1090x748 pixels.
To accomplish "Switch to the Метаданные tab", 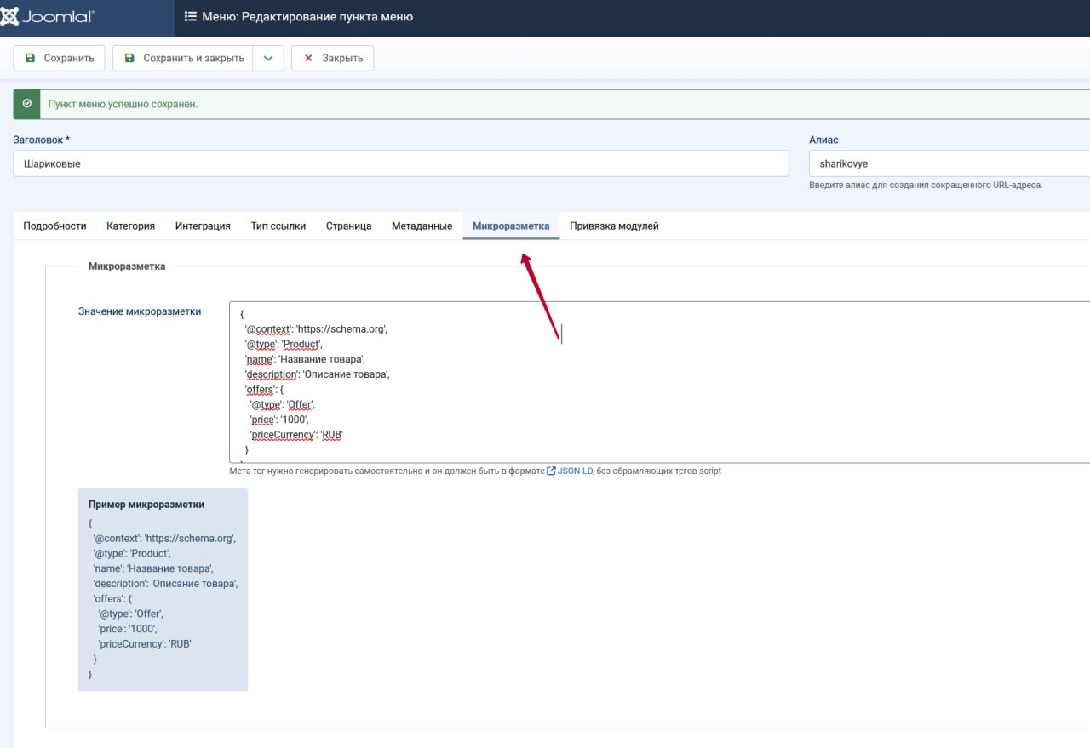I will click(x=422, y=226).
